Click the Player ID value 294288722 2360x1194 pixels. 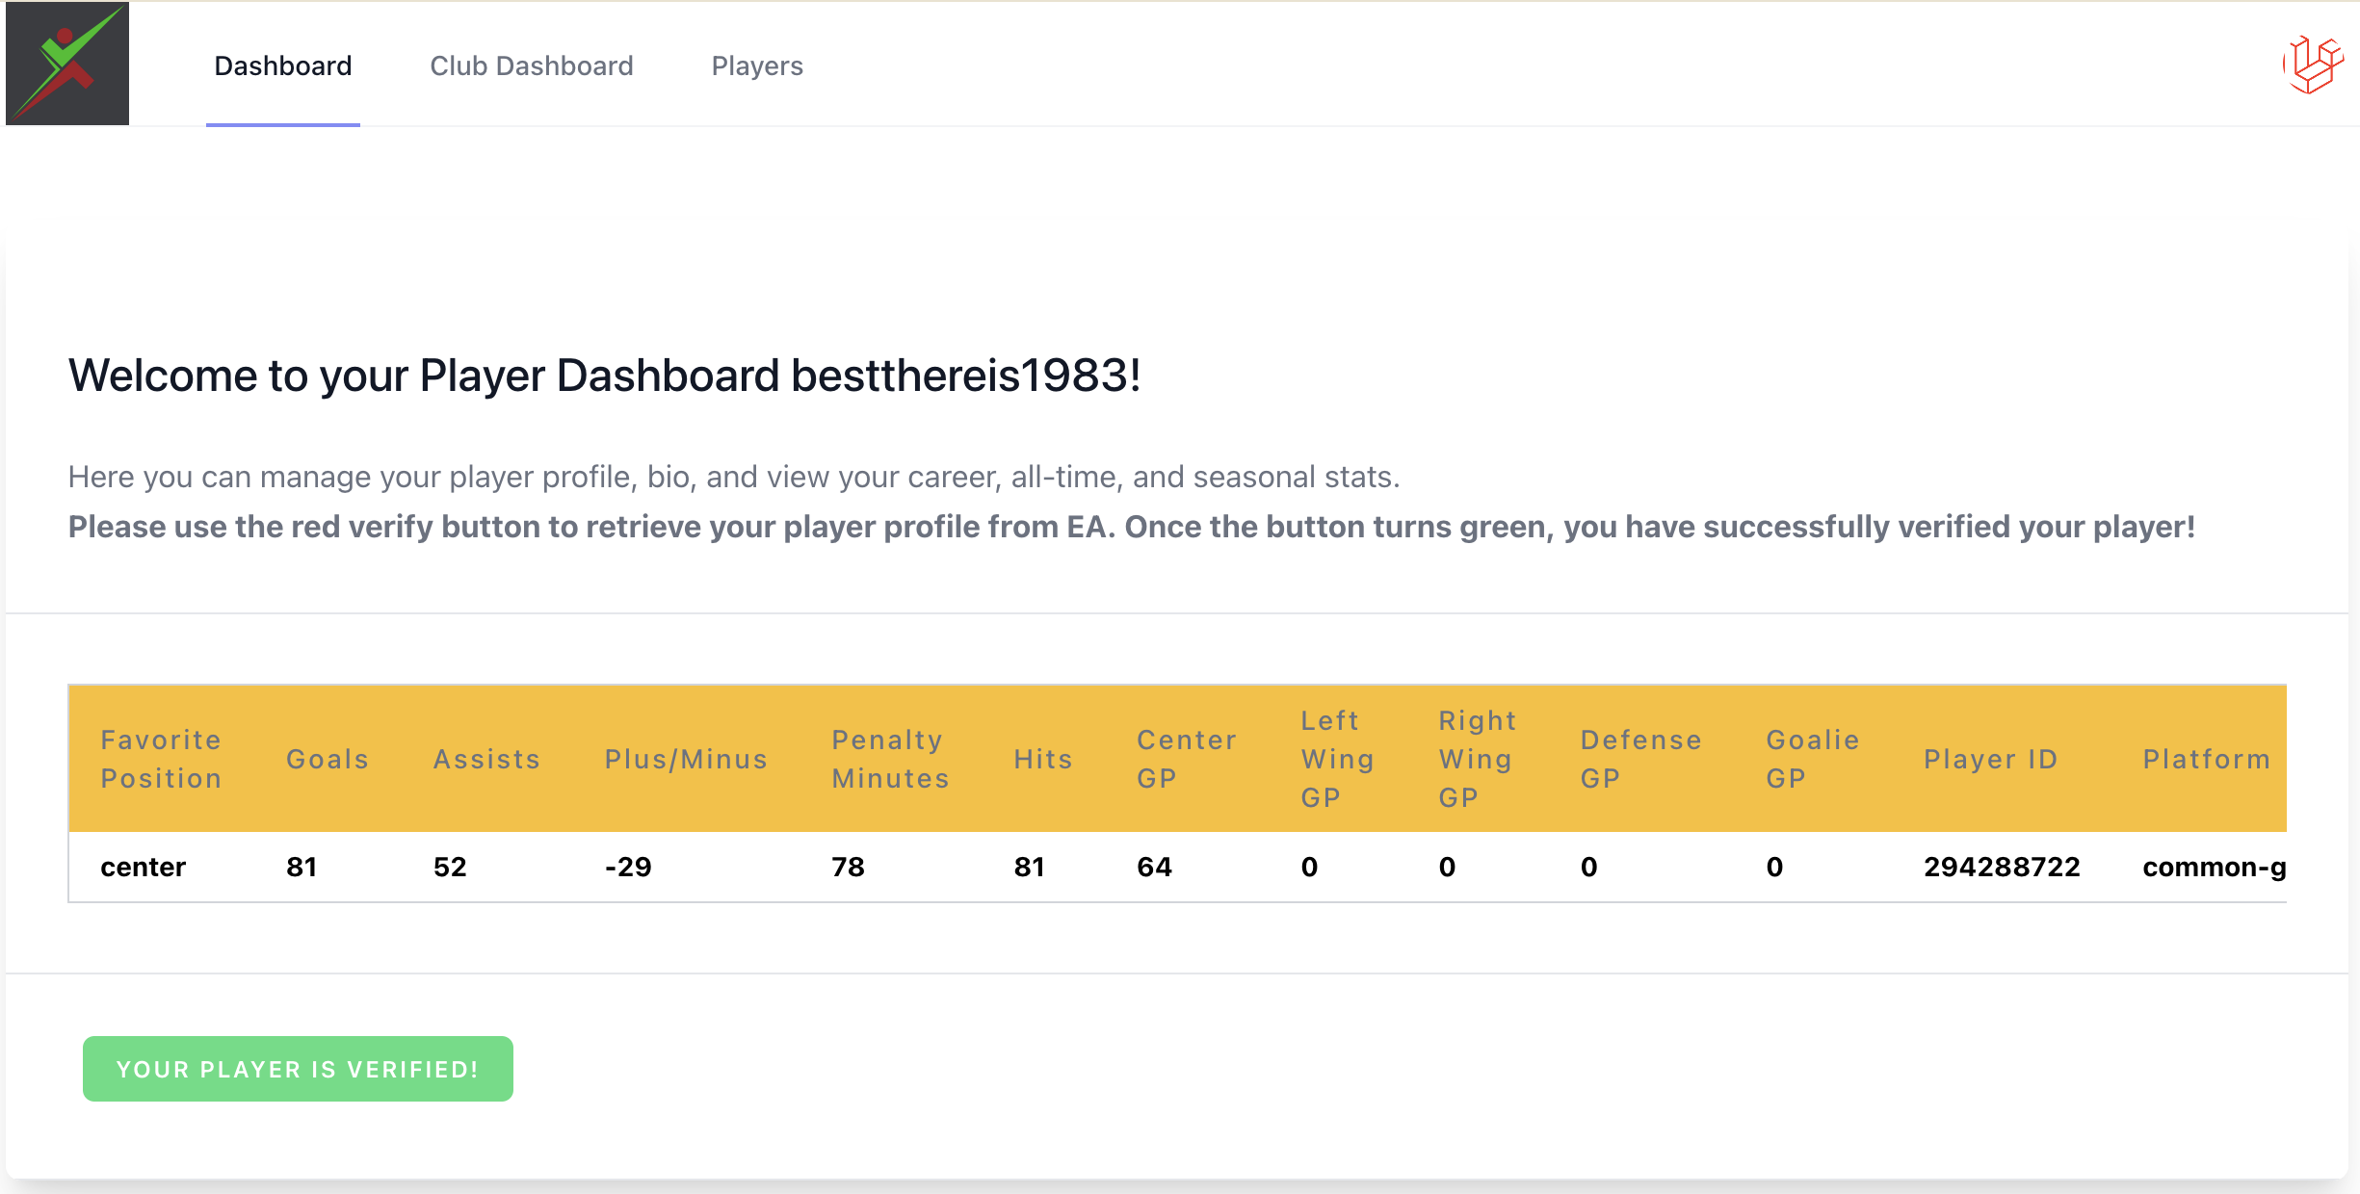[x=2002, y=867]
